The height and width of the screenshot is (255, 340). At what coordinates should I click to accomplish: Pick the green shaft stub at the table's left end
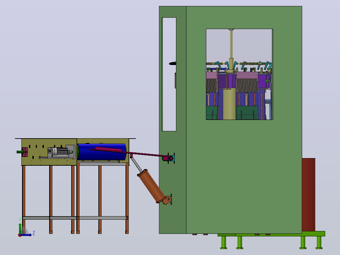(20, 152)
